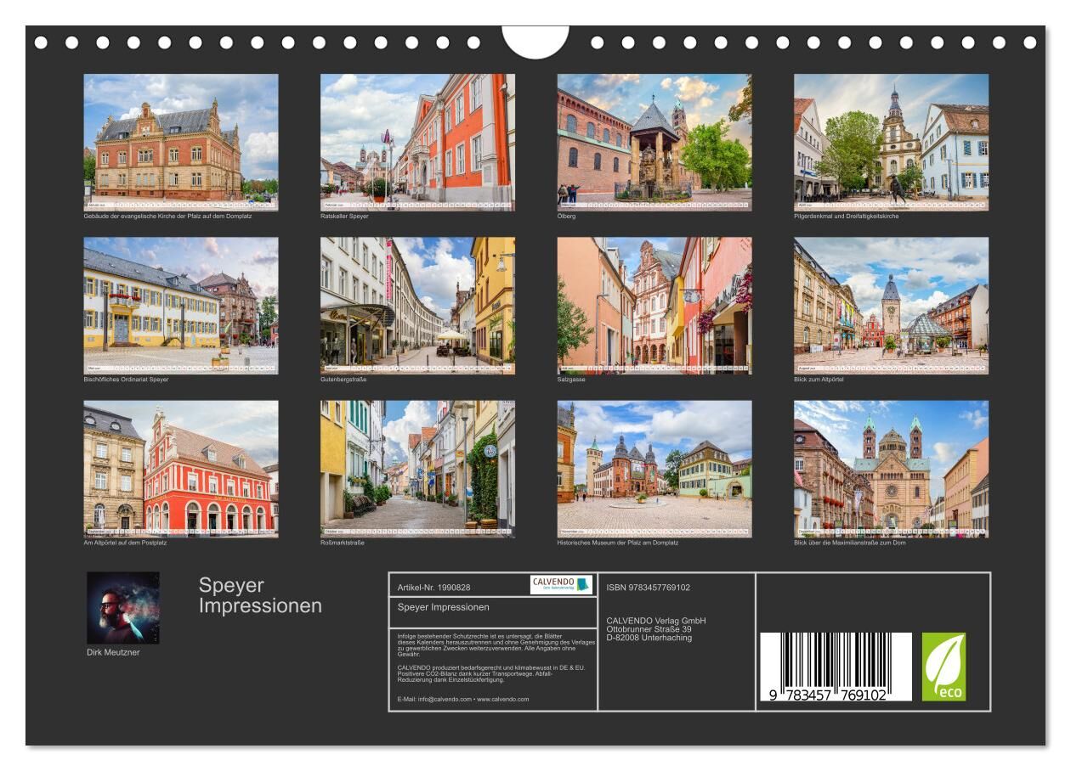Click the CALVENDO publisher logo
The width and height of the screenshot is (1071, 771).
[561, 584]
